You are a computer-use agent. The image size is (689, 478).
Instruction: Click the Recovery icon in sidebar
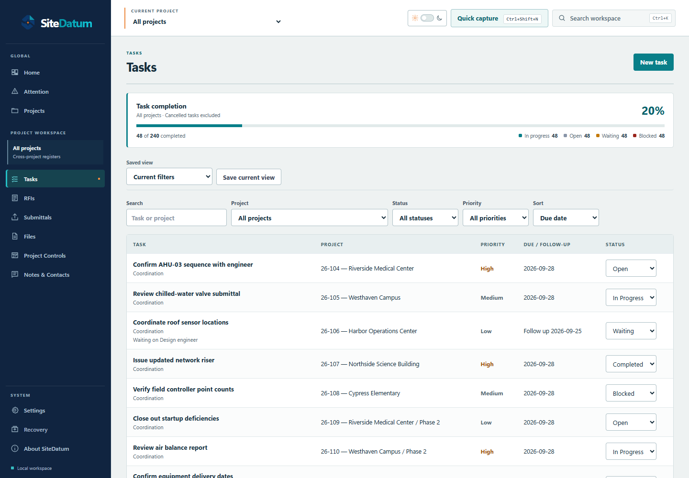15,429
